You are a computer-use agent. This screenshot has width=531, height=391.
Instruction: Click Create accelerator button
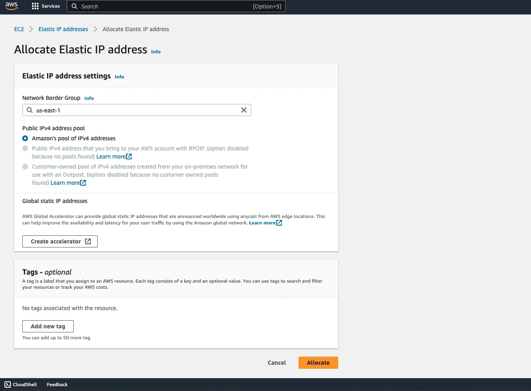point(60,241)
